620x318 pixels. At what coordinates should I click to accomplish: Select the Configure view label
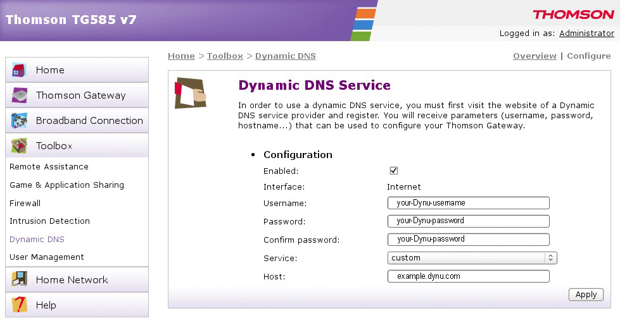coord(589,56)
